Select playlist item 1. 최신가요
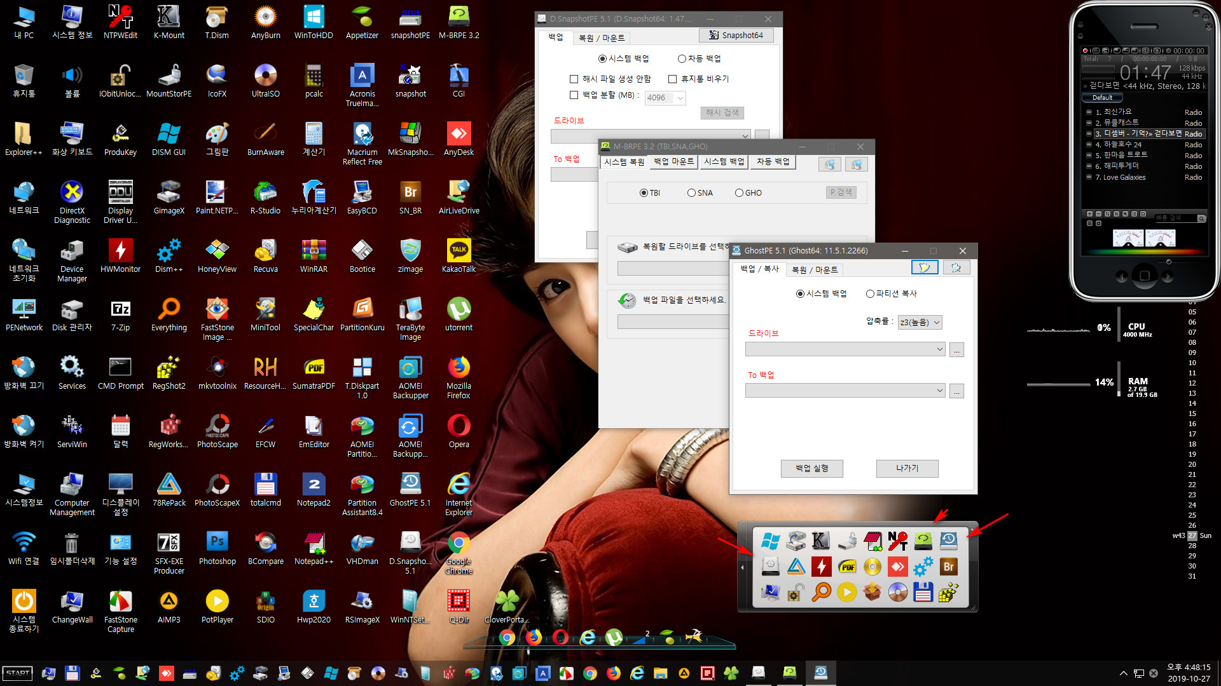This screenshot has height=686, width=1221. (x=1145, y=112)
